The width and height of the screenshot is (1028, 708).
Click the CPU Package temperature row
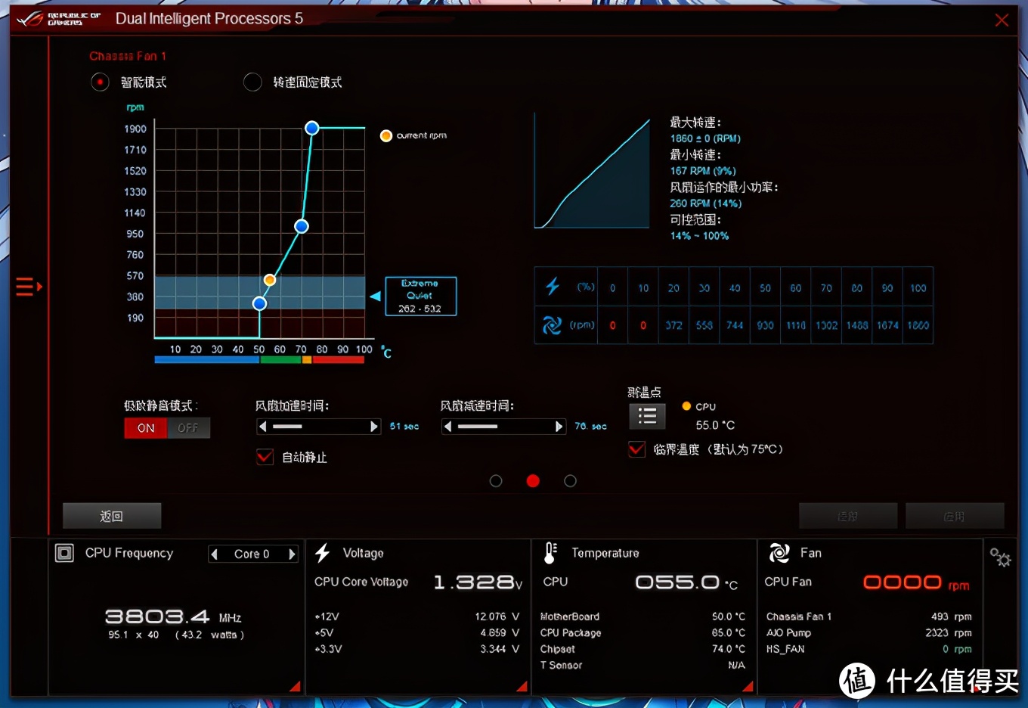point(642,632)
